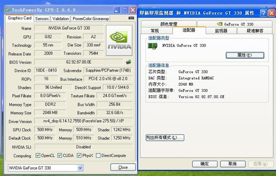This screenshot has height=176, width=276.
Task: Switch to the 常规 tab
Action: pos(155,31)
